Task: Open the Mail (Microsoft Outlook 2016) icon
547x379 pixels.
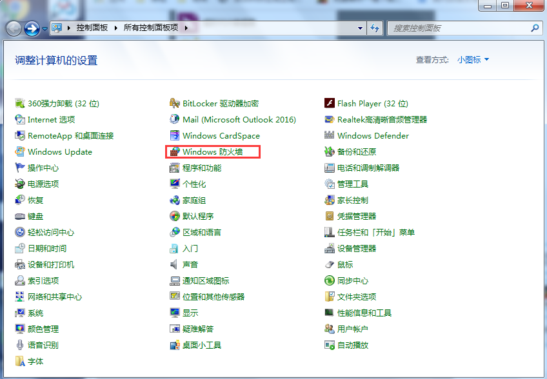Action: pos(174,120)
